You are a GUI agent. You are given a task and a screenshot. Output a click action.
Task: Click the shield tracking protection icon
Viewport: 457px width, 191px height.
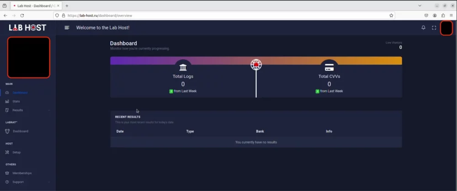(x=57, y=16)
